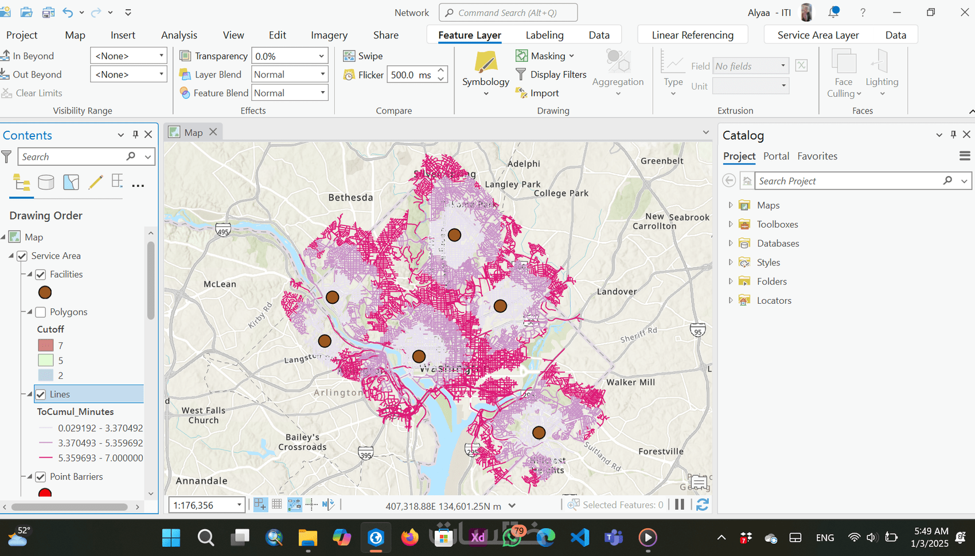Click the Cutoff 7 color swatch
Screen dimensions: 975x556
pyautogui.click(x=46, y=345)
